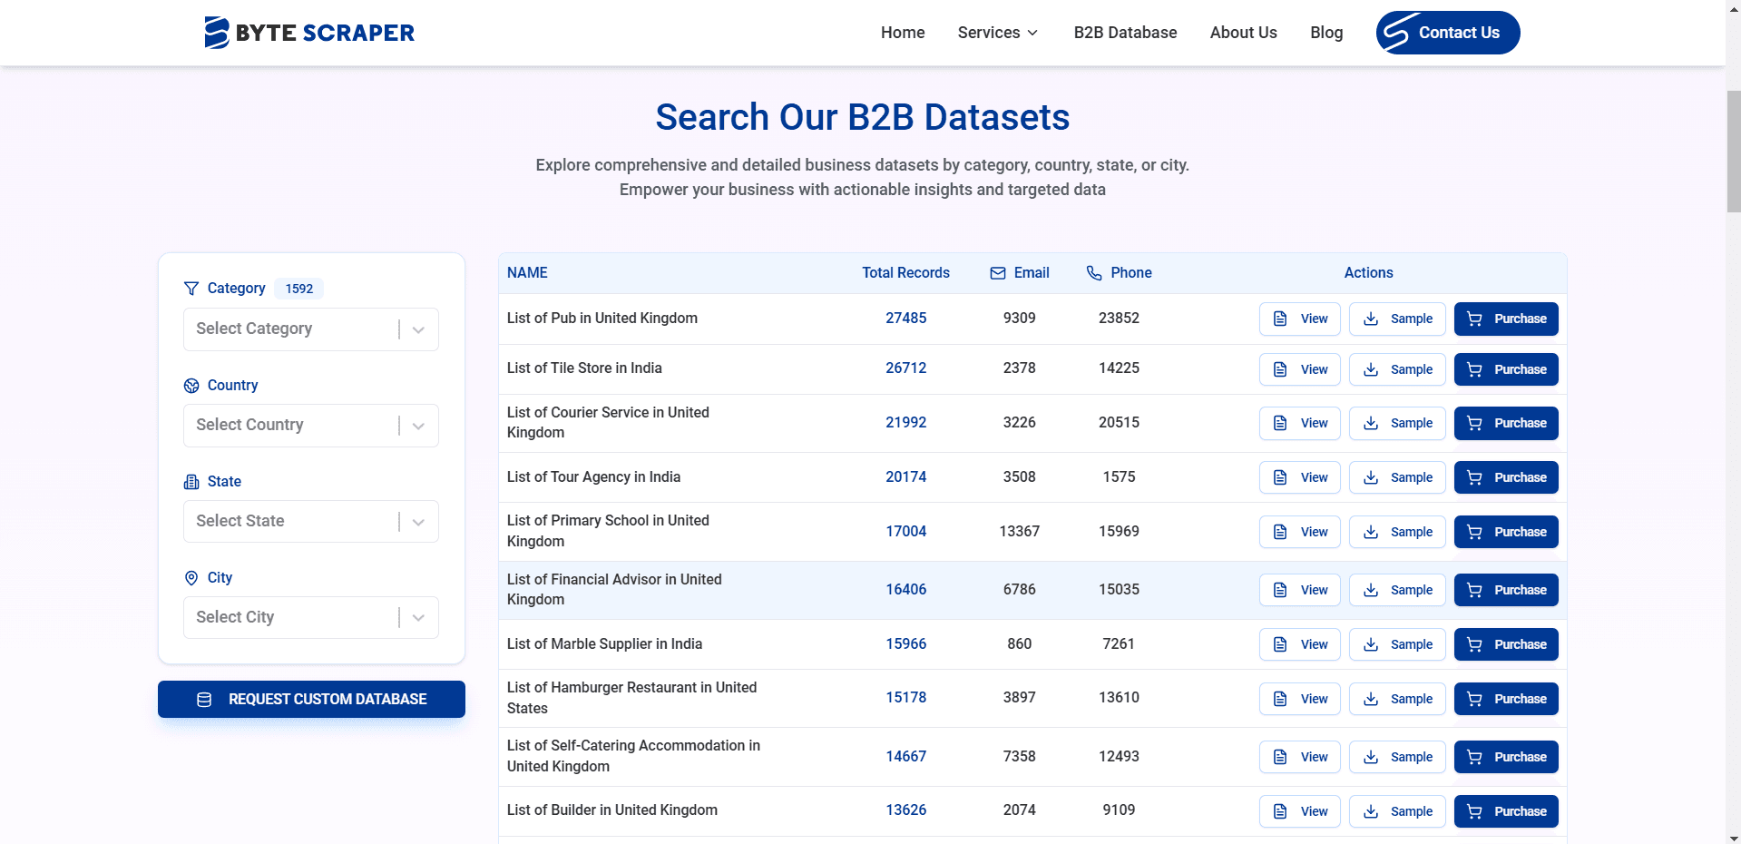The height and width of the screenshot is (844, 1741).
Task: Click the phone icon in Phone column header
Action: pyautogui.click(x=1093, y=272)
